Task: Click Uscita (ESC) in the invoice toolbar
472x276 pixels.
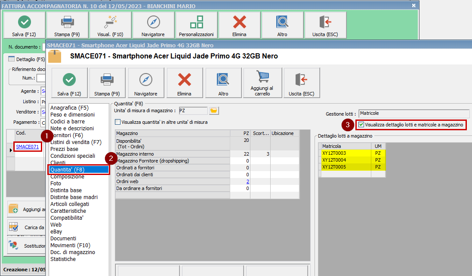Action: tap(325, 25)
